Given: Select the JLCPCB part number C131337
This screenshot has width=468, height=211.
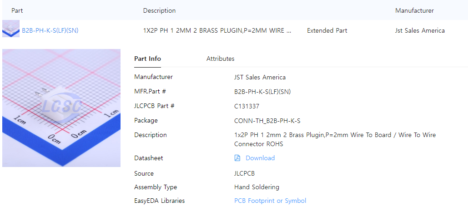Looking at the screenshot, I should (x=247, y=106).
